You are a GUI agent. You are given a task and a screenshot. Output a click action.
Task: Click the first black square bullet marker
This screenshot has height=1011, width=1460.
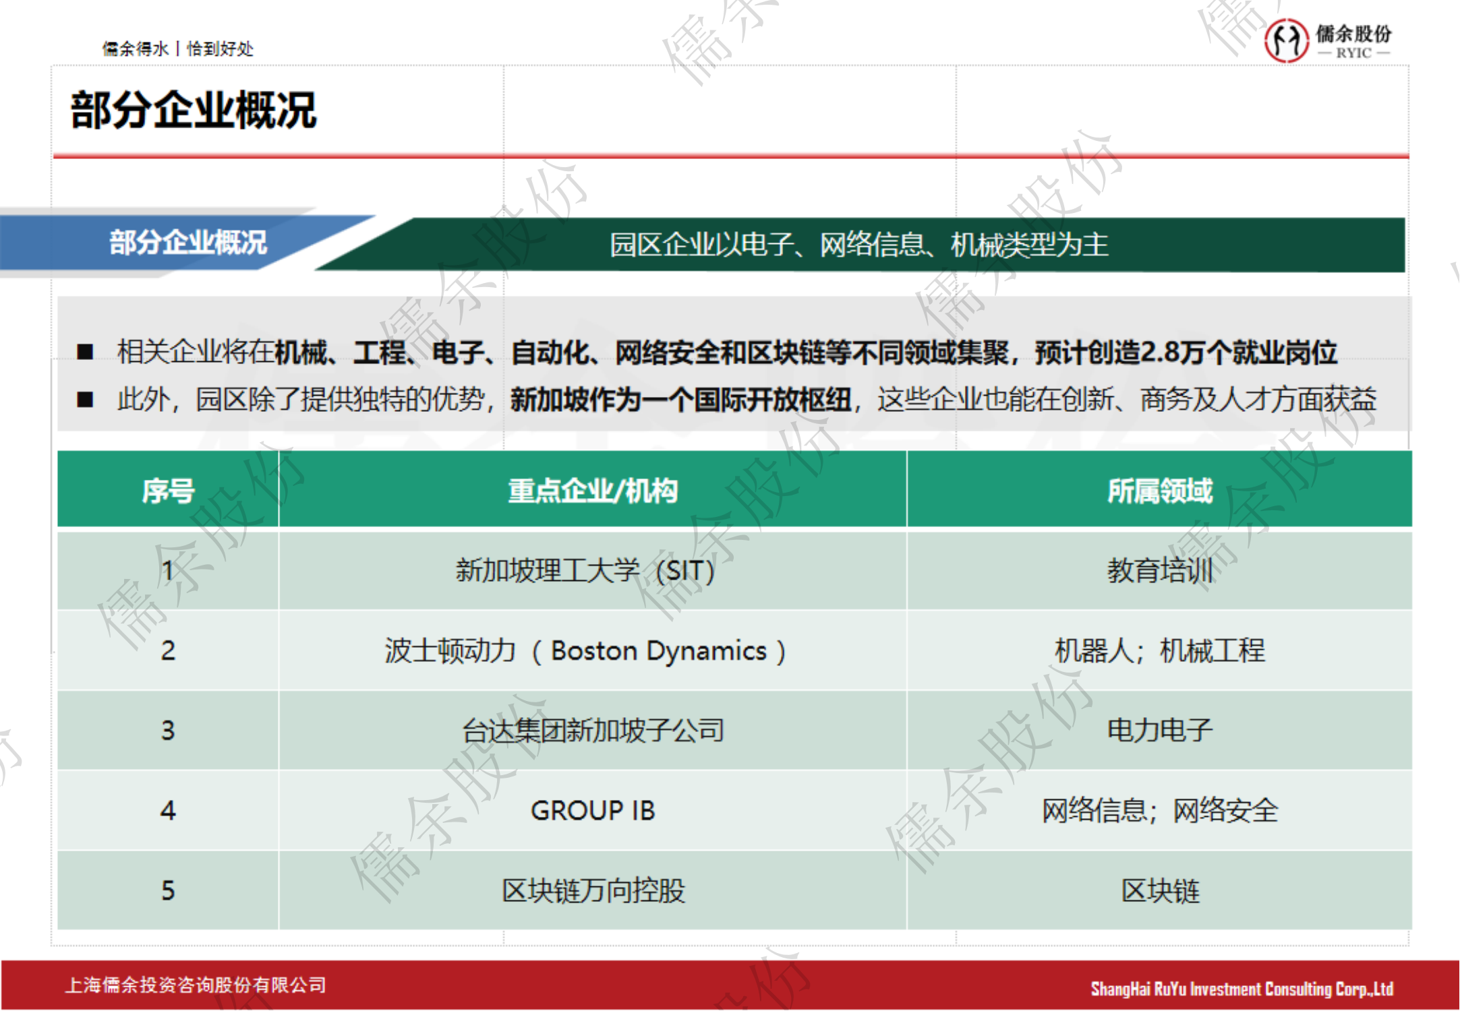point(85,352)
